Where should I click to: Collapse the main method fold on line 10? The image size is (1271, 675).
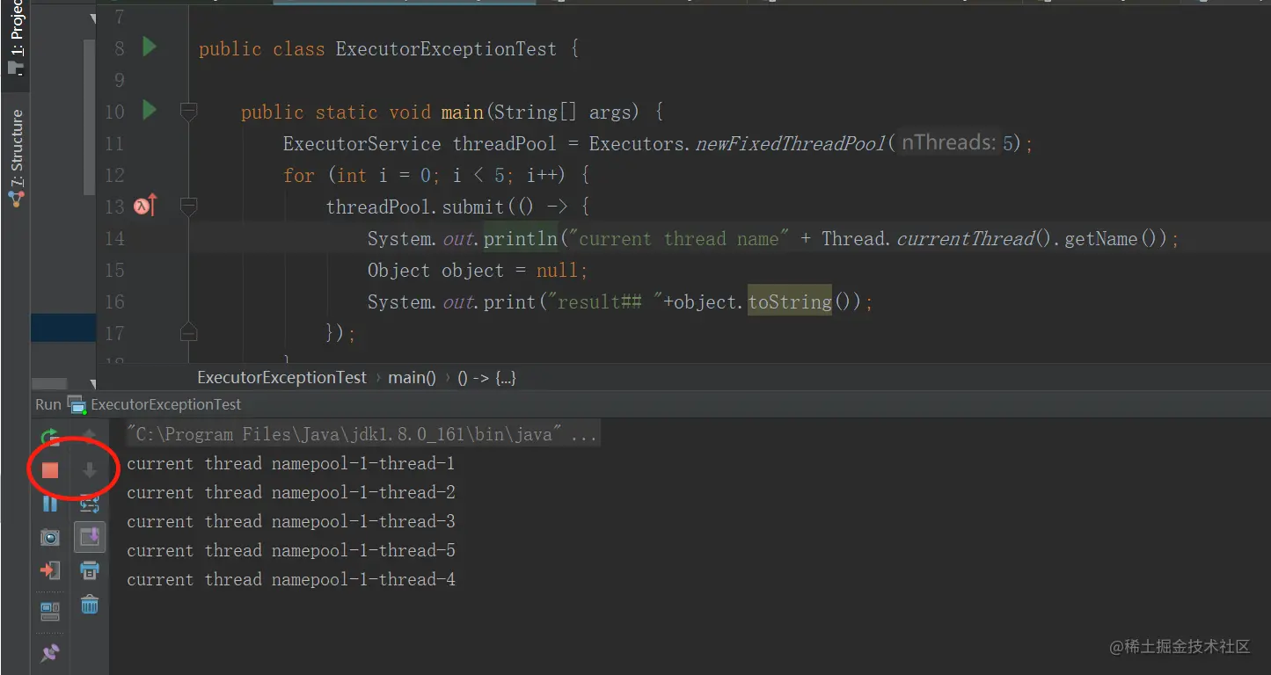pyautogui.click(x=188, y=112)
